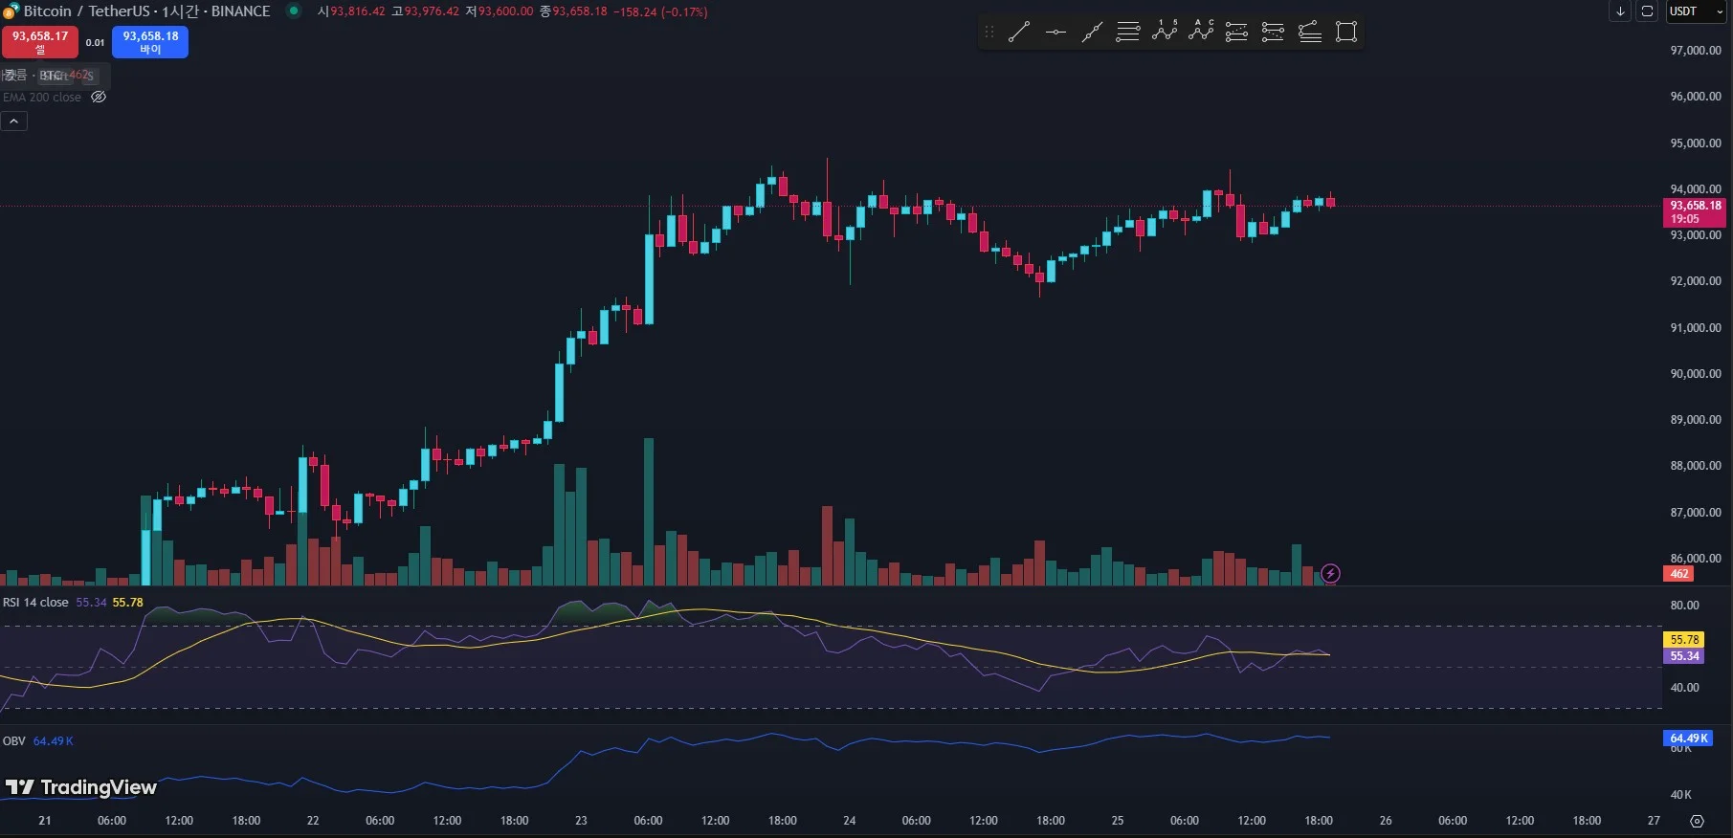1733x838 pixels.
Task: Click the Bitcoin symbol logo
Action: (11, 11)
